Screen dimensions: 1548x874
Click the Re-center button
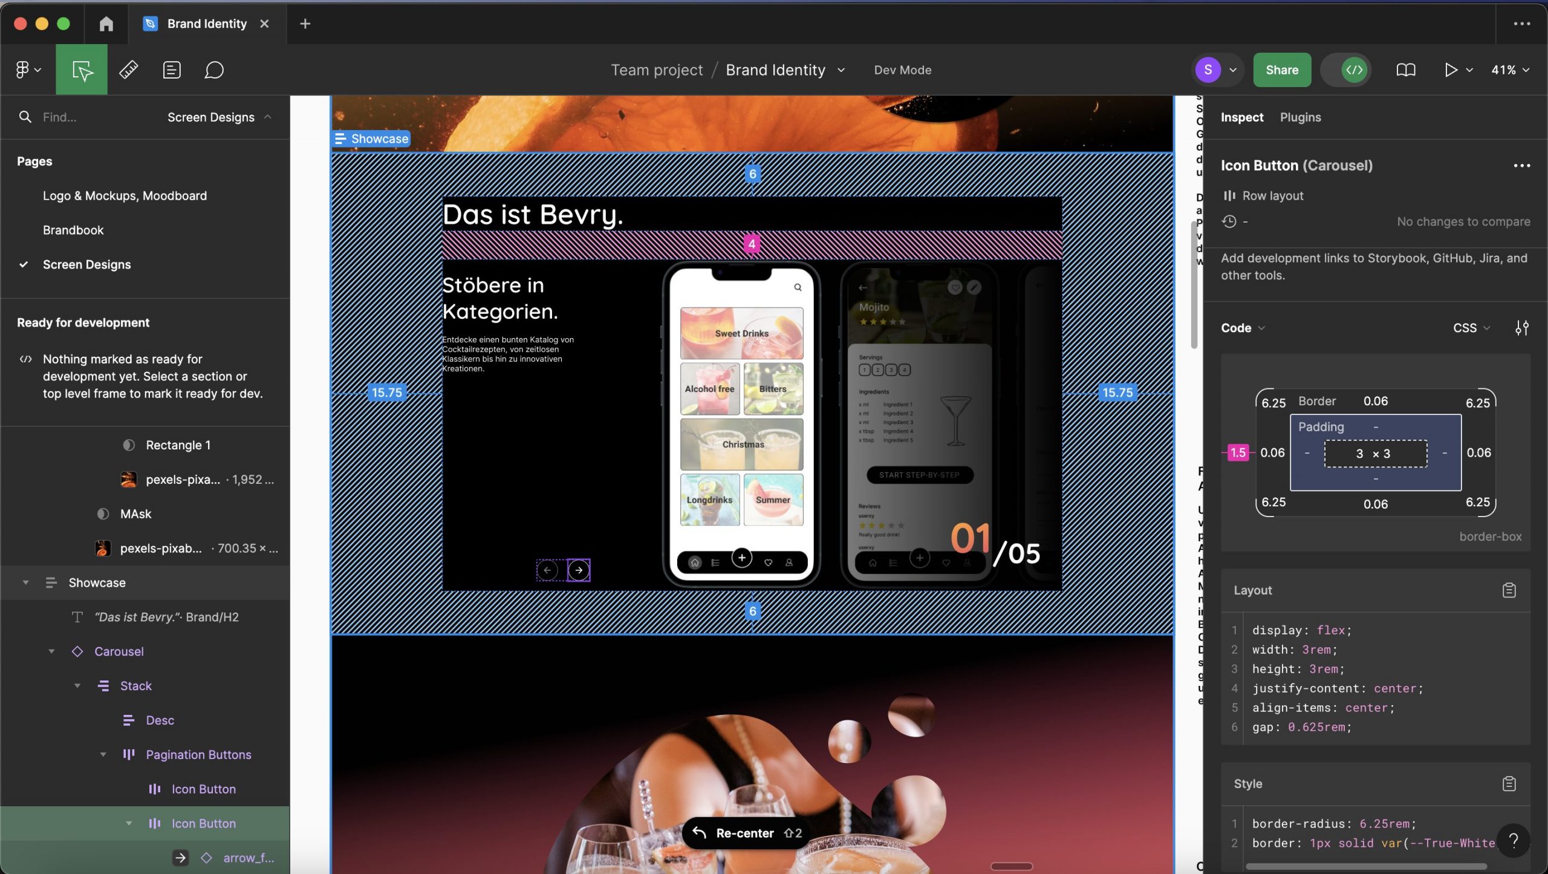(x=747, y=833)
